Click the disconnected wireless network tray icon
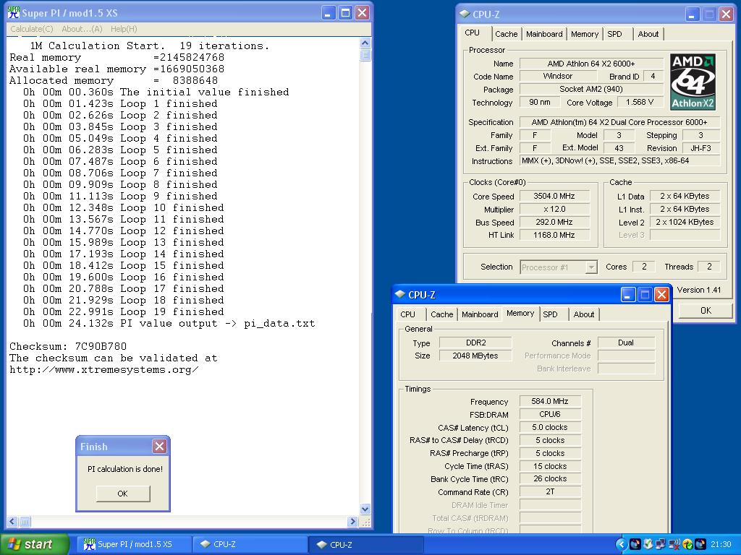The height and width of the screenshot is (555, 741). coord(674,544)
